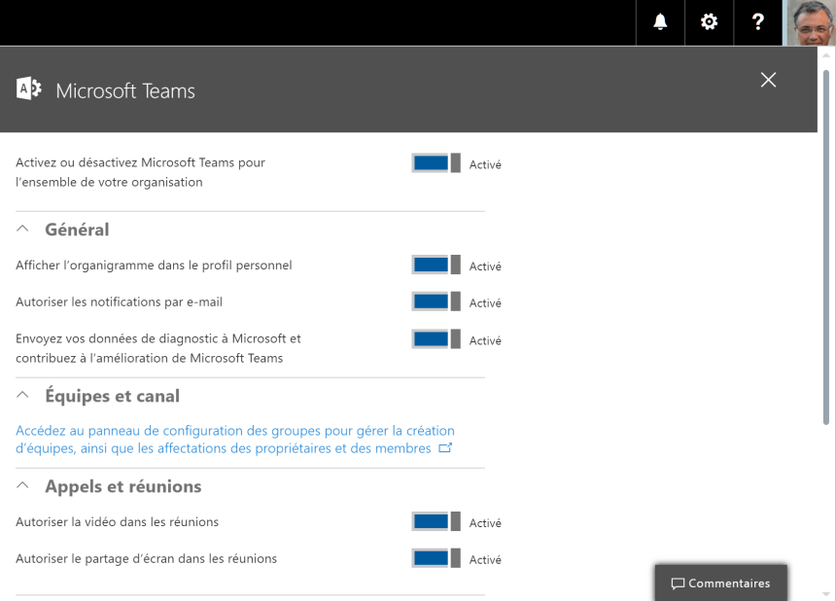The width and height of the screenshot is (836, 601).
Task: Turn off sending diagnostic data to Microsoft
Action: (435, 339)
